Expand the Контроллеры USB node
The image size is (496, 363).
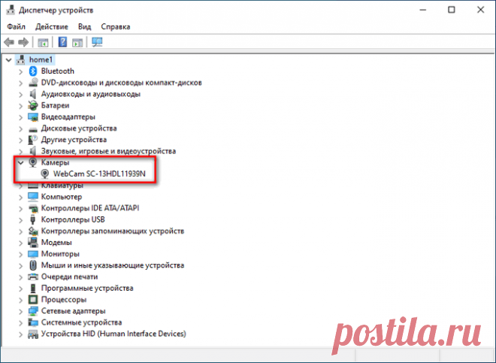click(21, 220)
